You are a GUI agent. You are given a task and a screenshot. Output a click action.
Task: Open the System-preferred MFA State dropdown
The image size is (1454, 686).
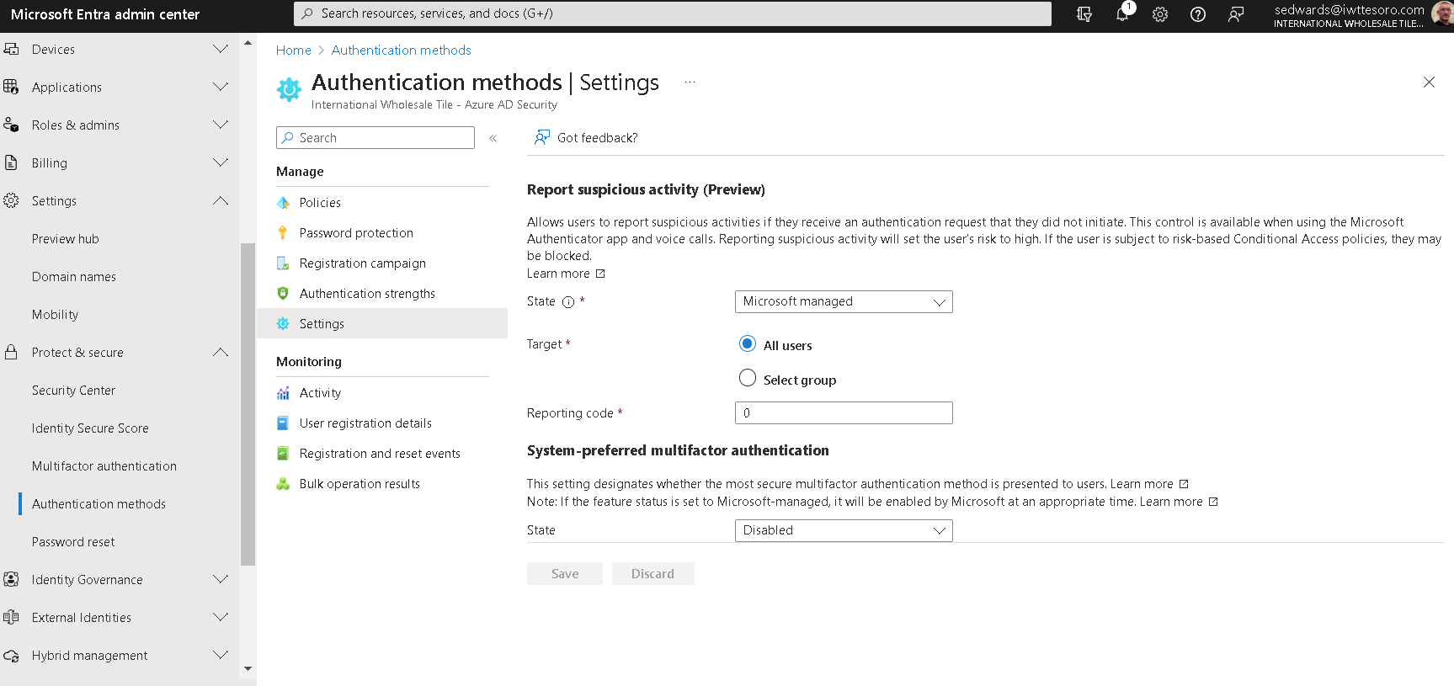coord(844,530)
